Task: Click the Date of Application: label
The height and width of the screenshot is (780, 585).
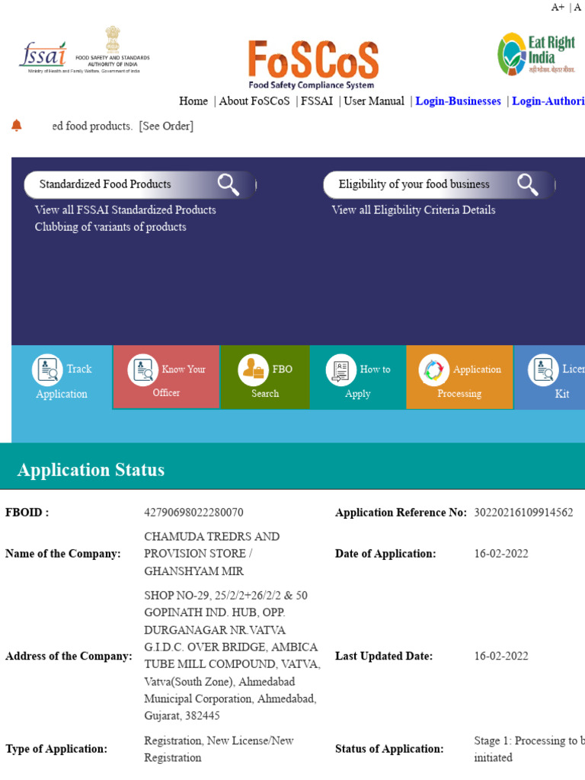Action: click(385, 554)
